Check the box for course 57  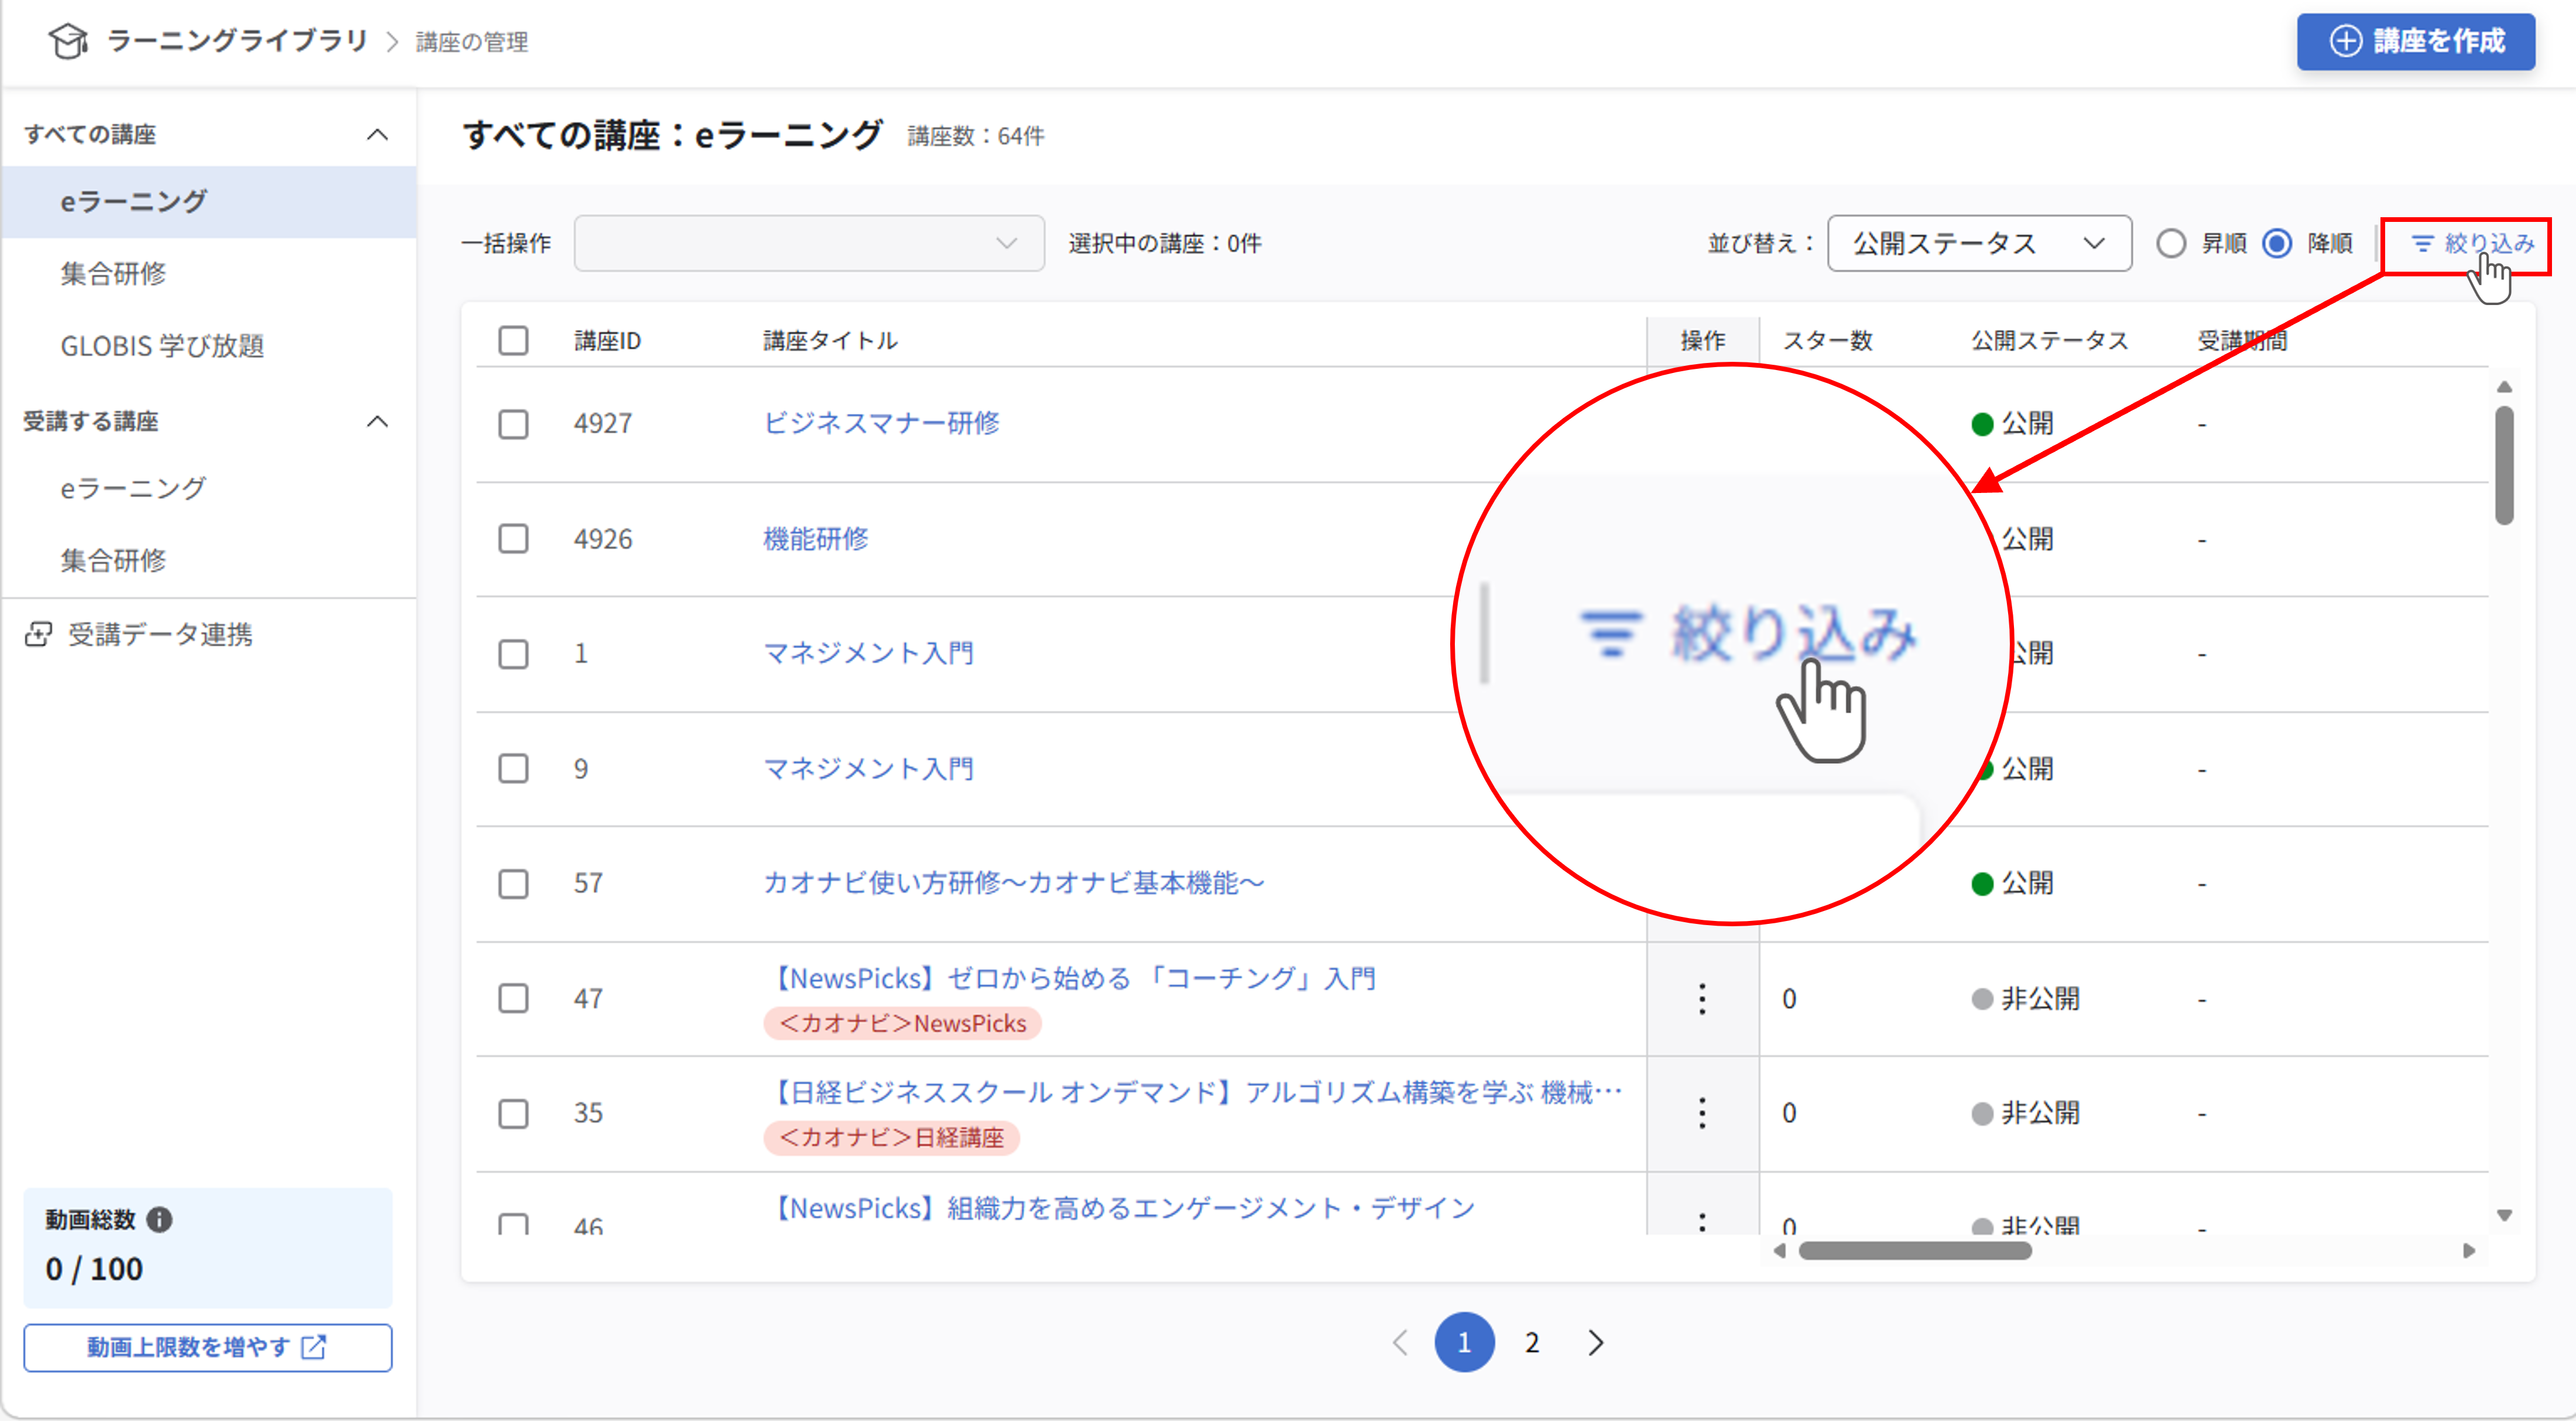(x=513, y=884)
